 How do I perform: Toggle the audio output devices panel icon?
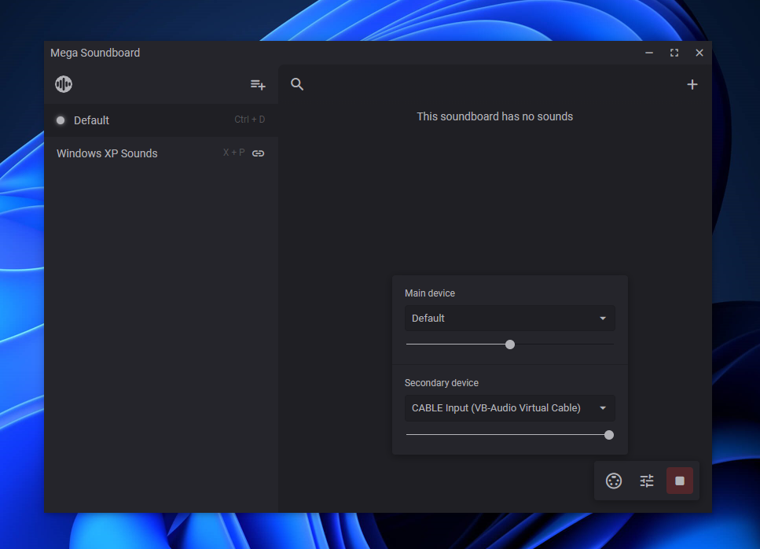click(614, 481)
